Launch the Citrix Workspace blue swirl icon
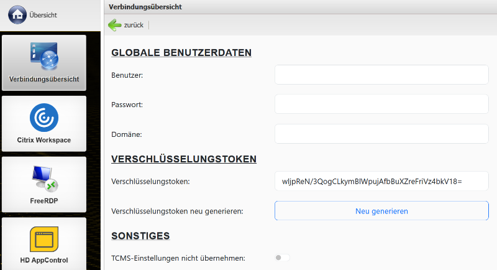Screen dimensions: 497x270 coord(43,118)
